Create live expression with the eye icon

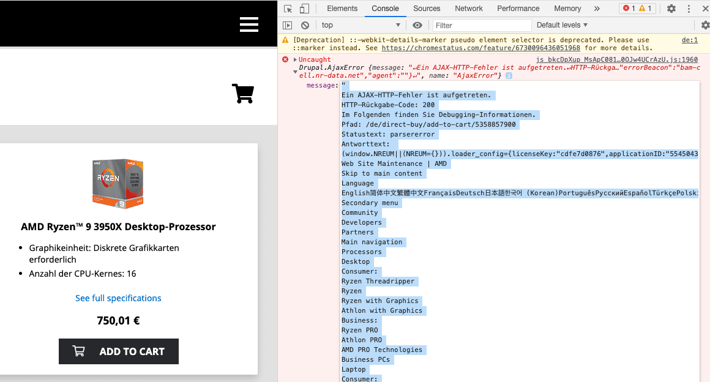pos(417,25)
